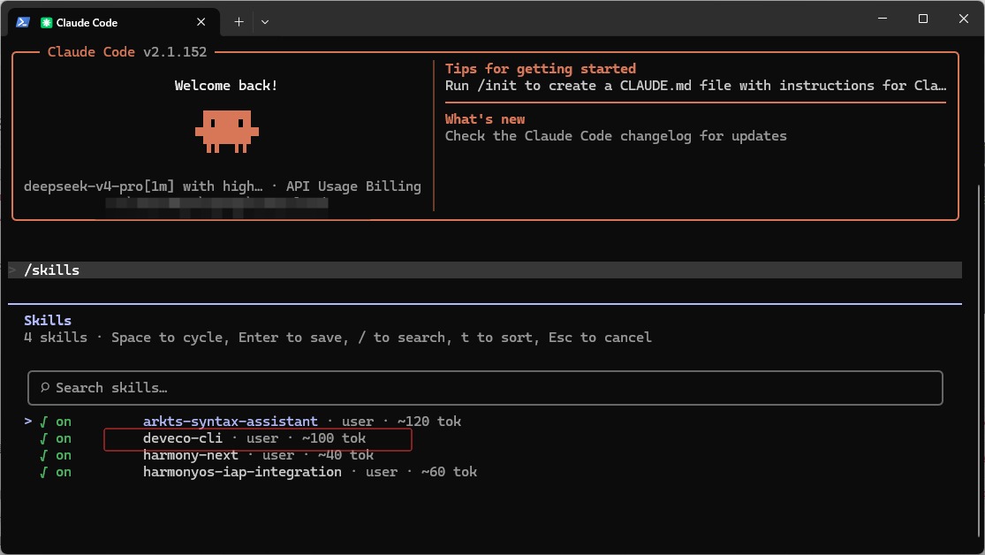The height and width of the screenshot is (555, 985).
Task: Open a new terminal tab with plus
Action: pyautogui.click(x=239, y=22)
